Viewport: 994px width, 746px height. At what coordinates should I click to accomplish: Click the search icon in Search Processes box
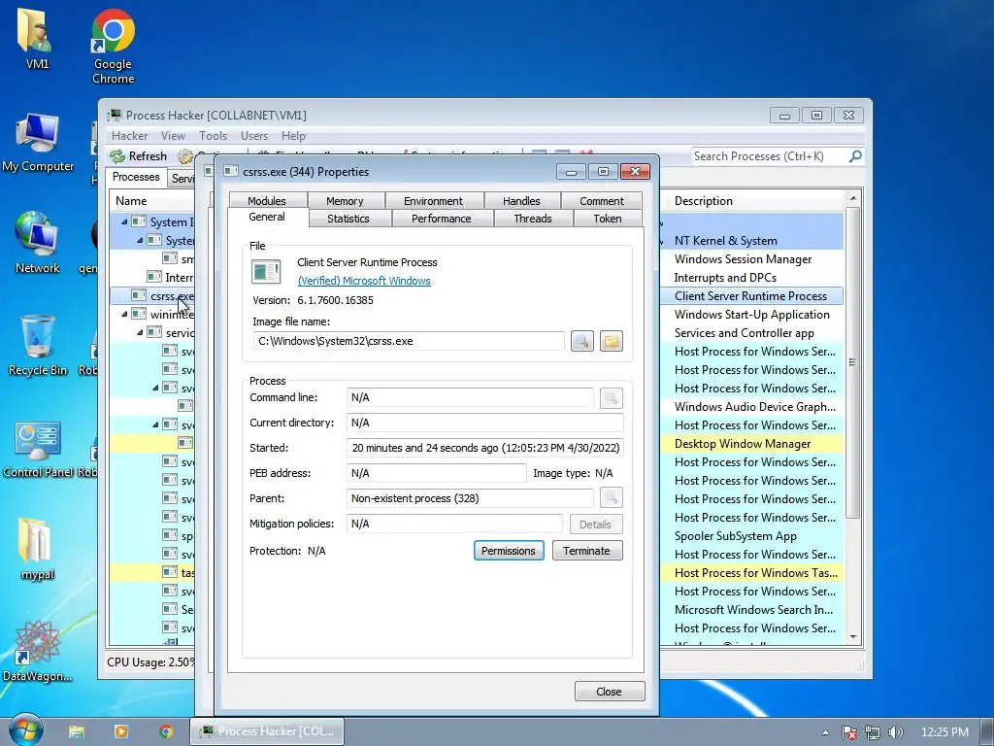click(855, 156)
